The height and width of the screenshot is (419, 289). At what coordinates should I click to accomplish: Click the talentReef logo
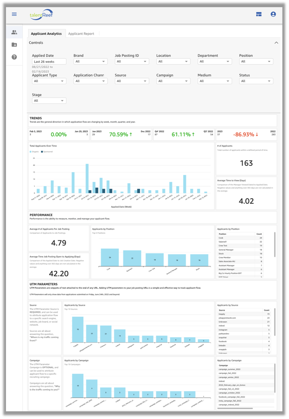[41, 14]
